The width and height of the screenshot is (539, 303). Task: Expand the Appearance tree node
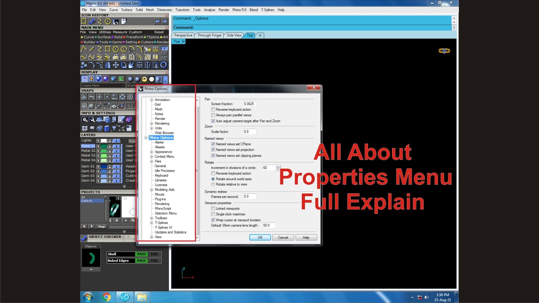coord(152,152)
